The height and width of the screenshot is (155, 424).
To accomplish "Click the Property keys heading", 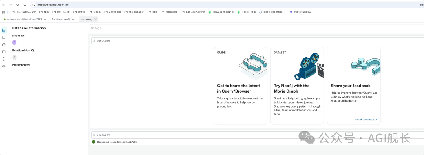I will (x=21, y=65).
